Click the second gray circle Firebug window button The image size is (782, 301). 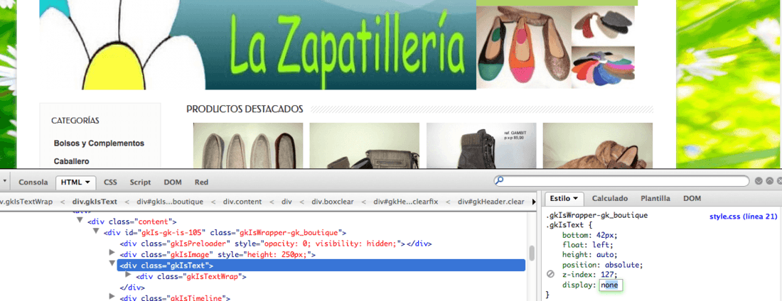click(x=769, y=182)
